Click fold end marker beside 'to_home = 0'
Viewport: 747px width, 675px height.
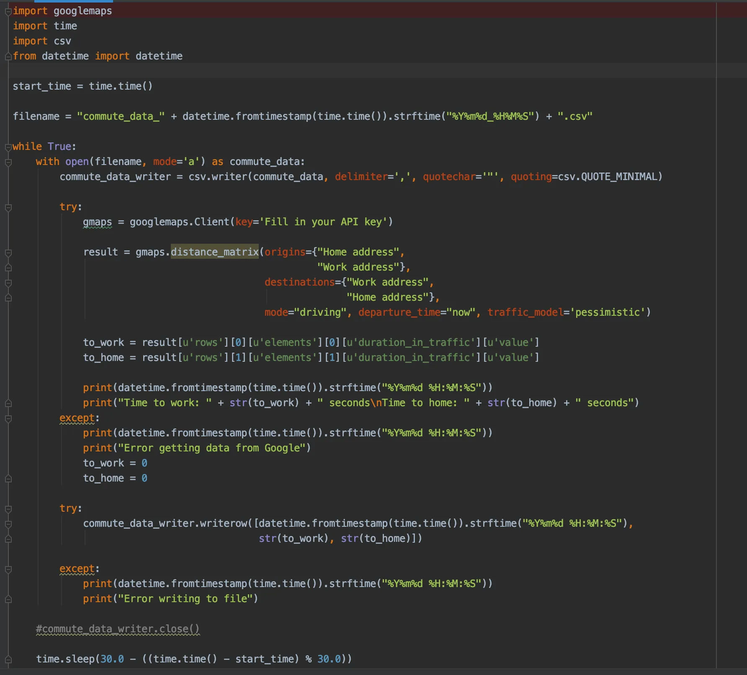point(8,479)
